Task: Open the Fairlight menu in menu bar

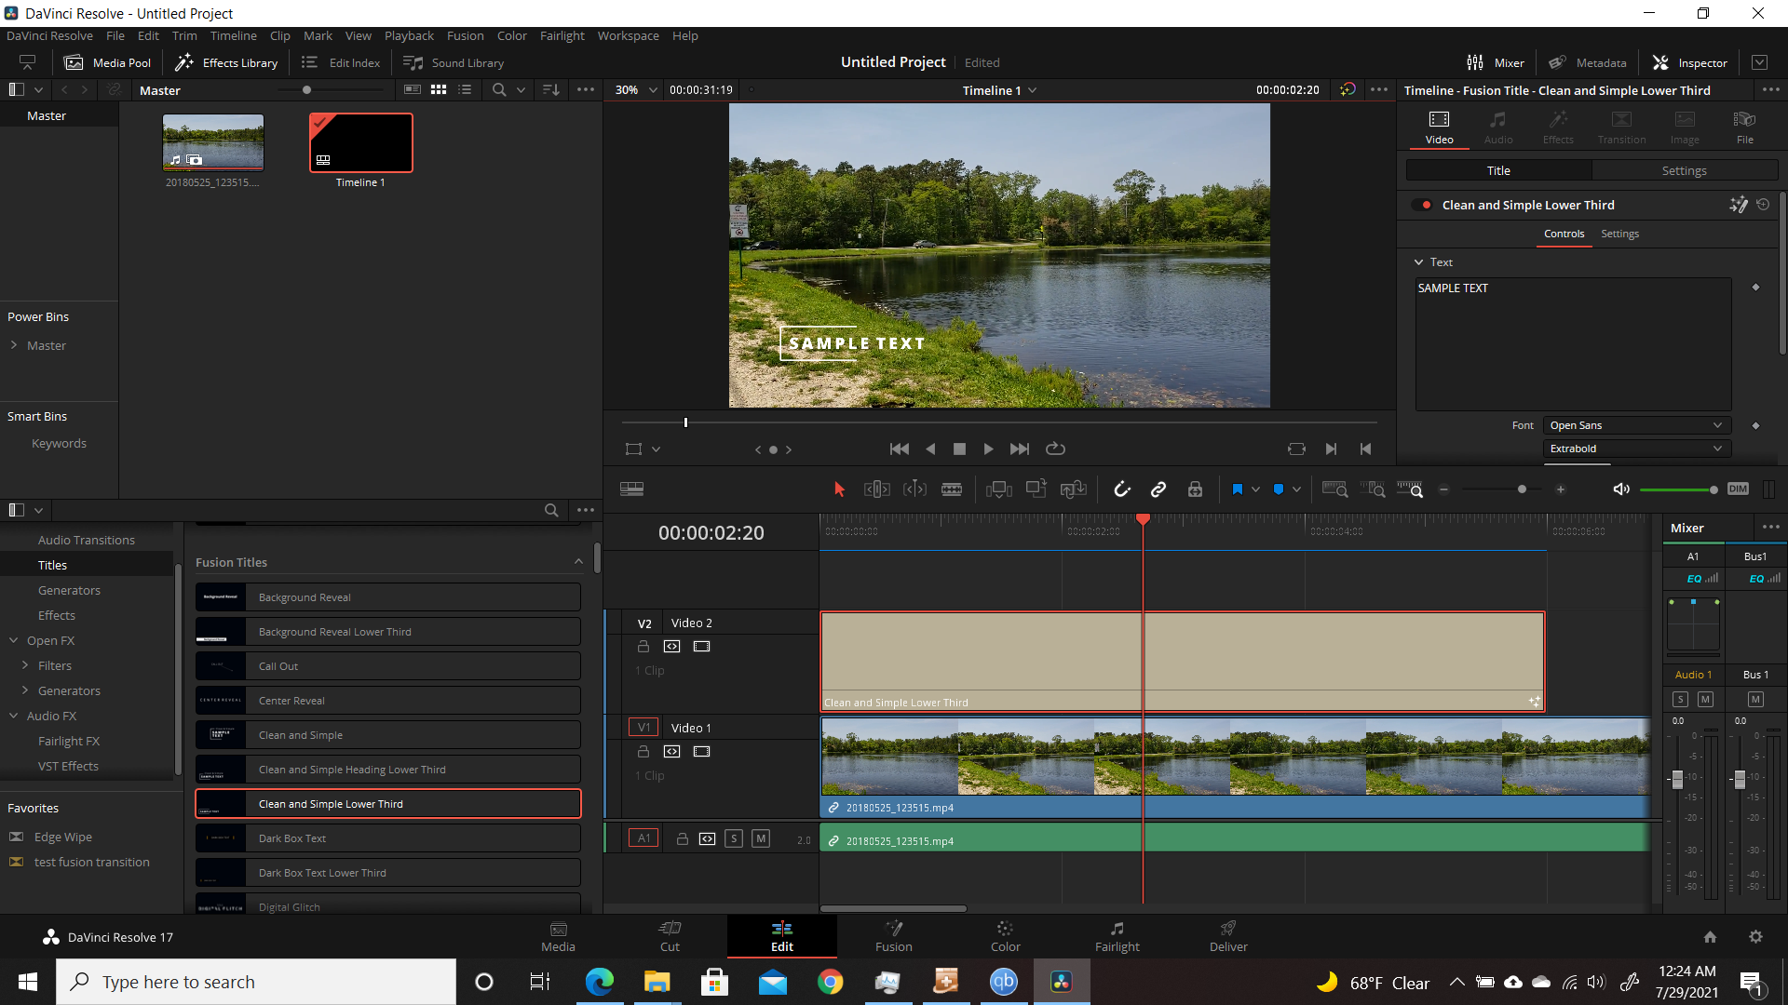Action: 562,36
